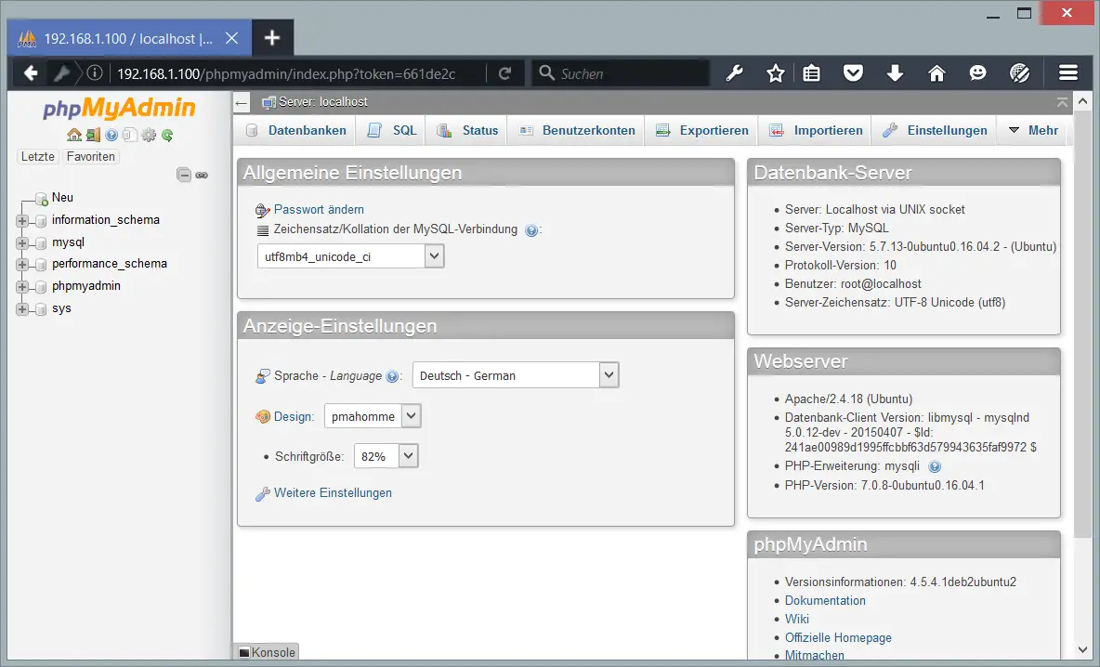Show the Letzte tables list
The height and width of the screenshot is (667, 1100).
pos(38,156)
